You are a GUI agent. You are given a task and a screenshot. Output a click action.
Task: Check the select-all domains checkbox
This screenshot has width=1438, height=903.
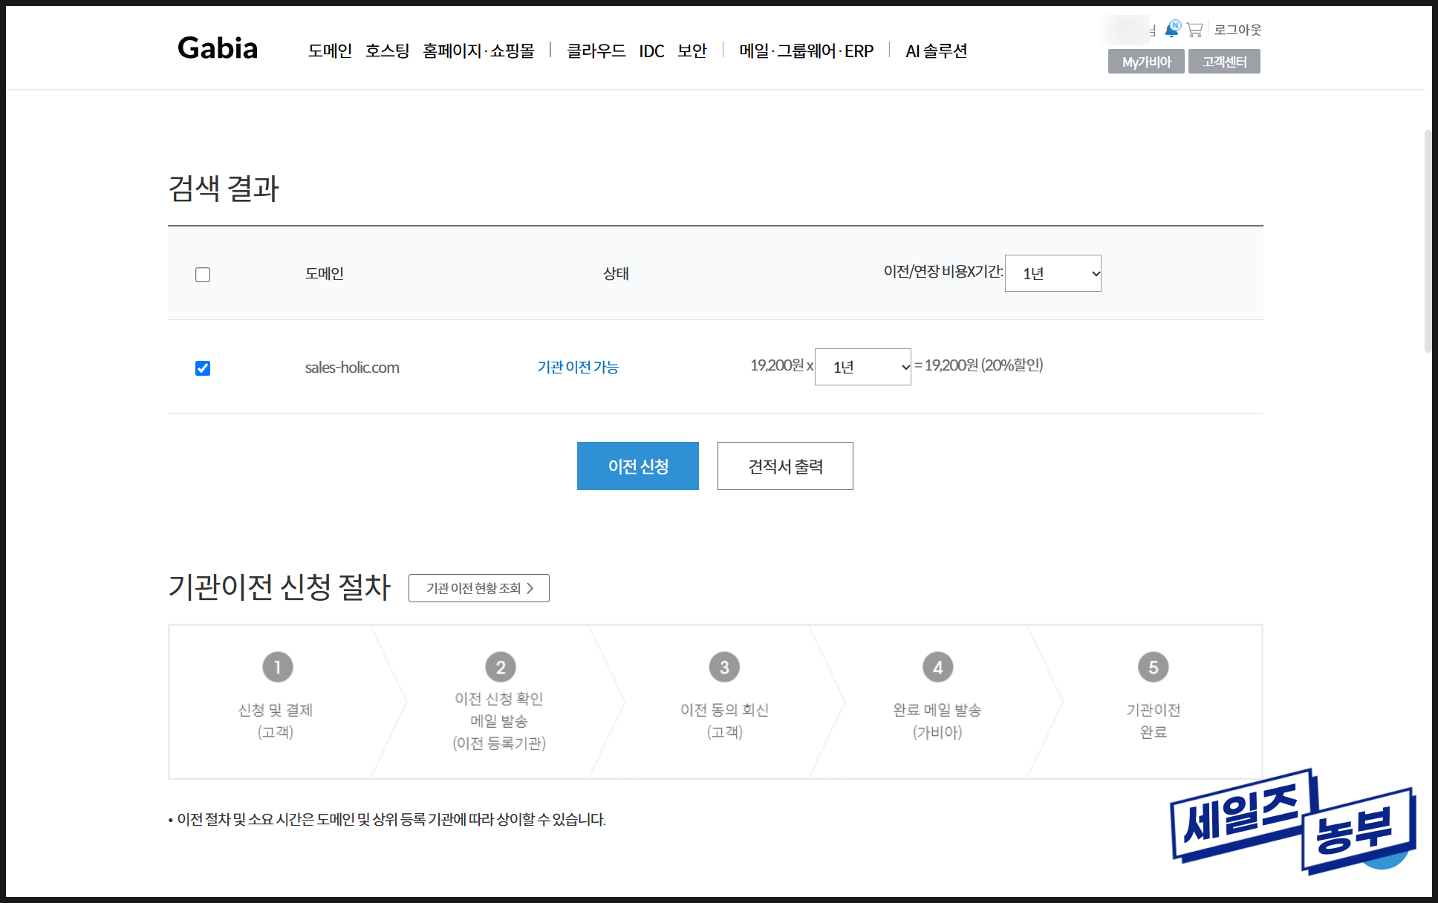203,275
